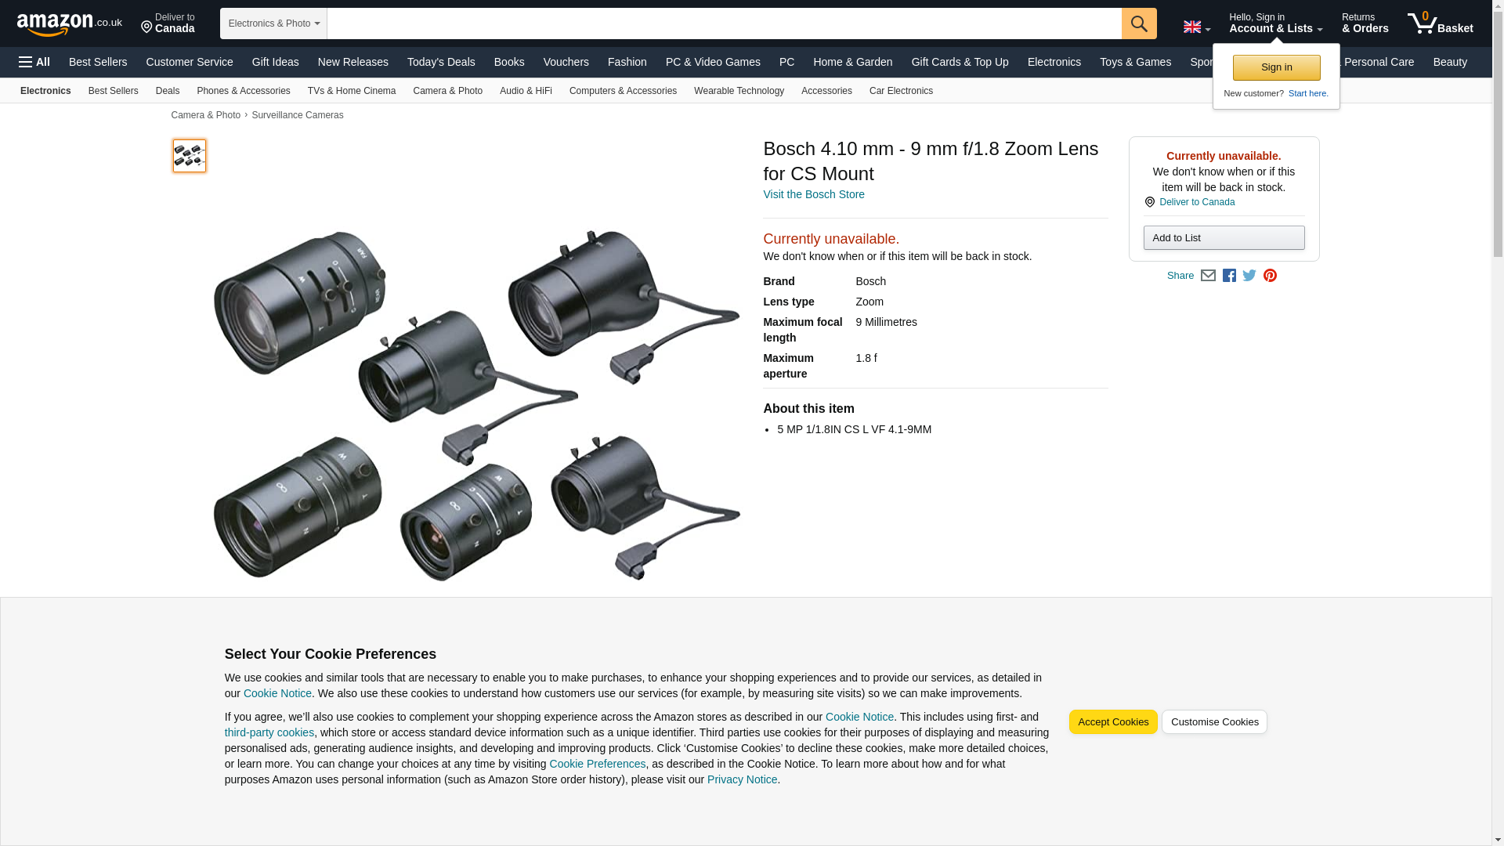Click the search magnifier button
The height and width of the screenshot is (846, 1504).
(x=1138, y=23)
